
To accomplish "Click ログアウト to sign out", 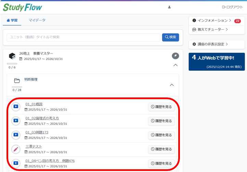I will [x=232, y=7].
